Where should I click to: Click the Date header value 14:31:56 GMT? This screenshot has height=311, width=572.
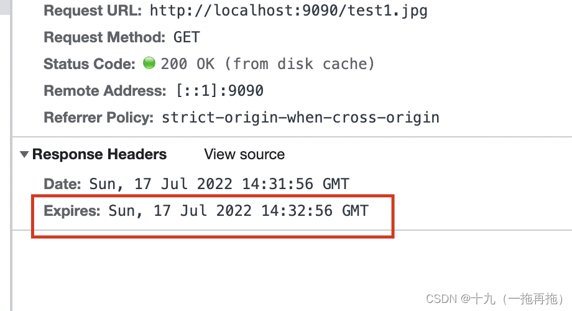[219, 184]
